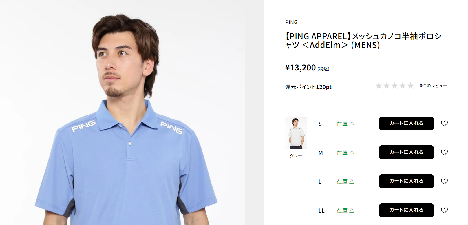
Task: Click the メッシュカノコ半袖ポロシャツ product title
Action: 363,41
